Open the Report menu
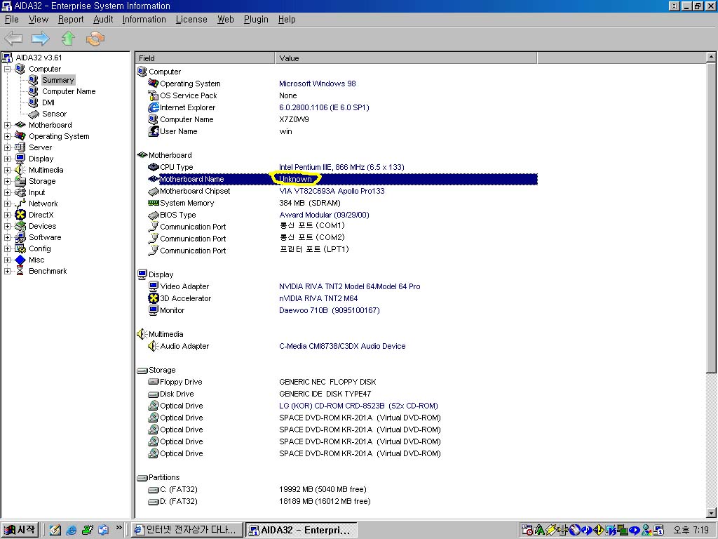The width and height of the screenshot is (718, 539). 71,19
